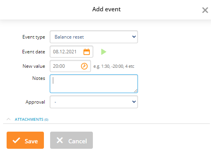Click the 'Approval' label
Image resolution: width=211 pixels, height=155 pixels.
pos(35,102)
